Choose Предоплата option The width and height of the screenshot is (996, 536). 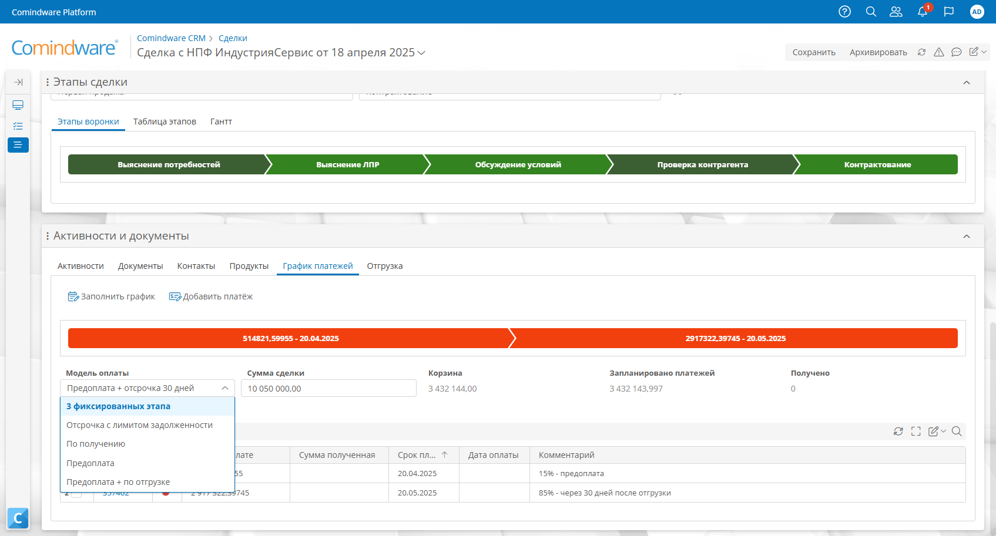[x=147, y=463]
